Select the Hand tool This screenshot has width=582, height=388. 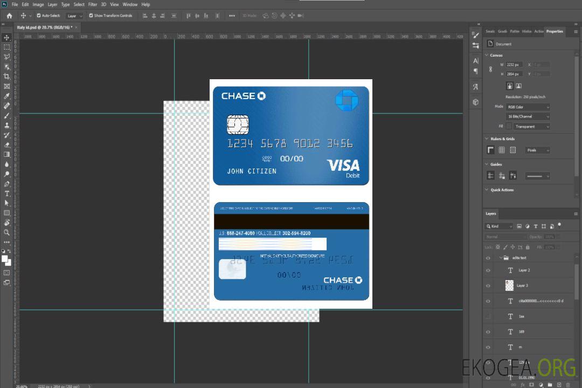point(6,223)
